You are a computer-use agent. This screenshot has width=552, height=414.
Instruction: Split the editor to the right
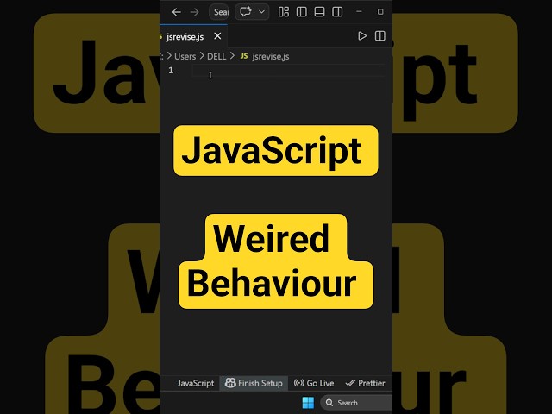point(380,36)
